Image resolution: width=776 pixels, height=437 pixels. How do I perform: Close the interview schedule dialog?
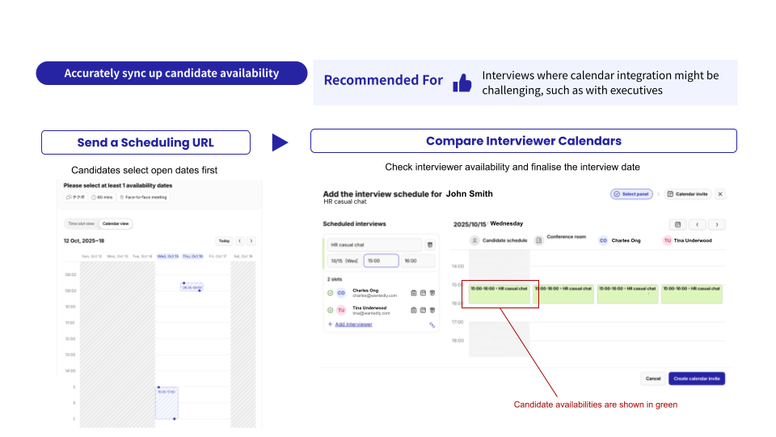tap(720, 194)
